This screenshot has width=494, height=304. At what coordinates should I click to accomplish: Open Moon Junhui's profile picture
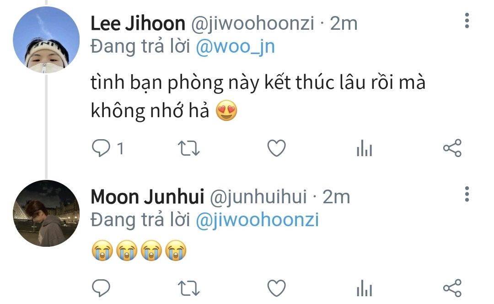point(46,213)
